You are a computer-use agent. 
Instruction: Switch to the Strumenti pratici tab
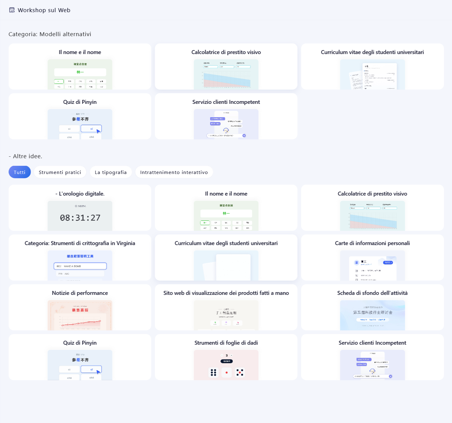coord(60,172)
